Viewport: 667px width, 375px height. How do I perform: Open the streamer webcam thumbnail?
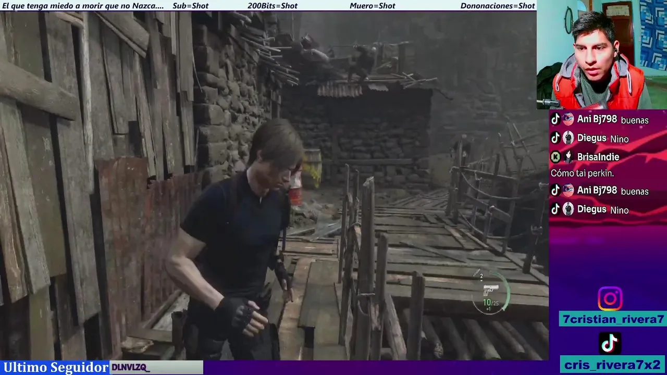coord(602,55)
